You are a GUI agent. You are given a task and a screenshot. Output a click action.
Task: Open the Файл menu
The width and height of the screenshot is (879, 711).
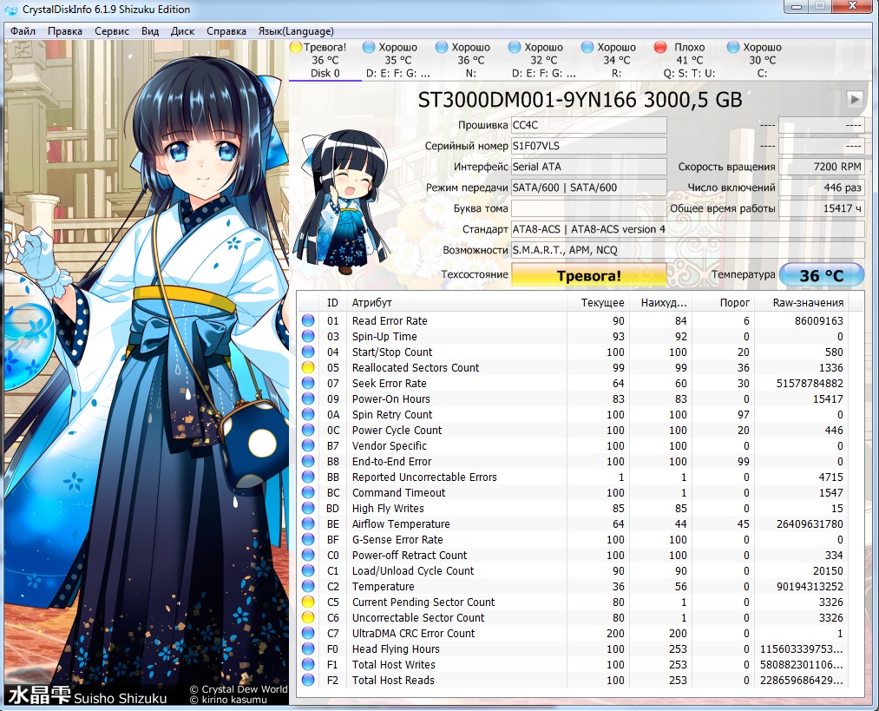point(23,31)
